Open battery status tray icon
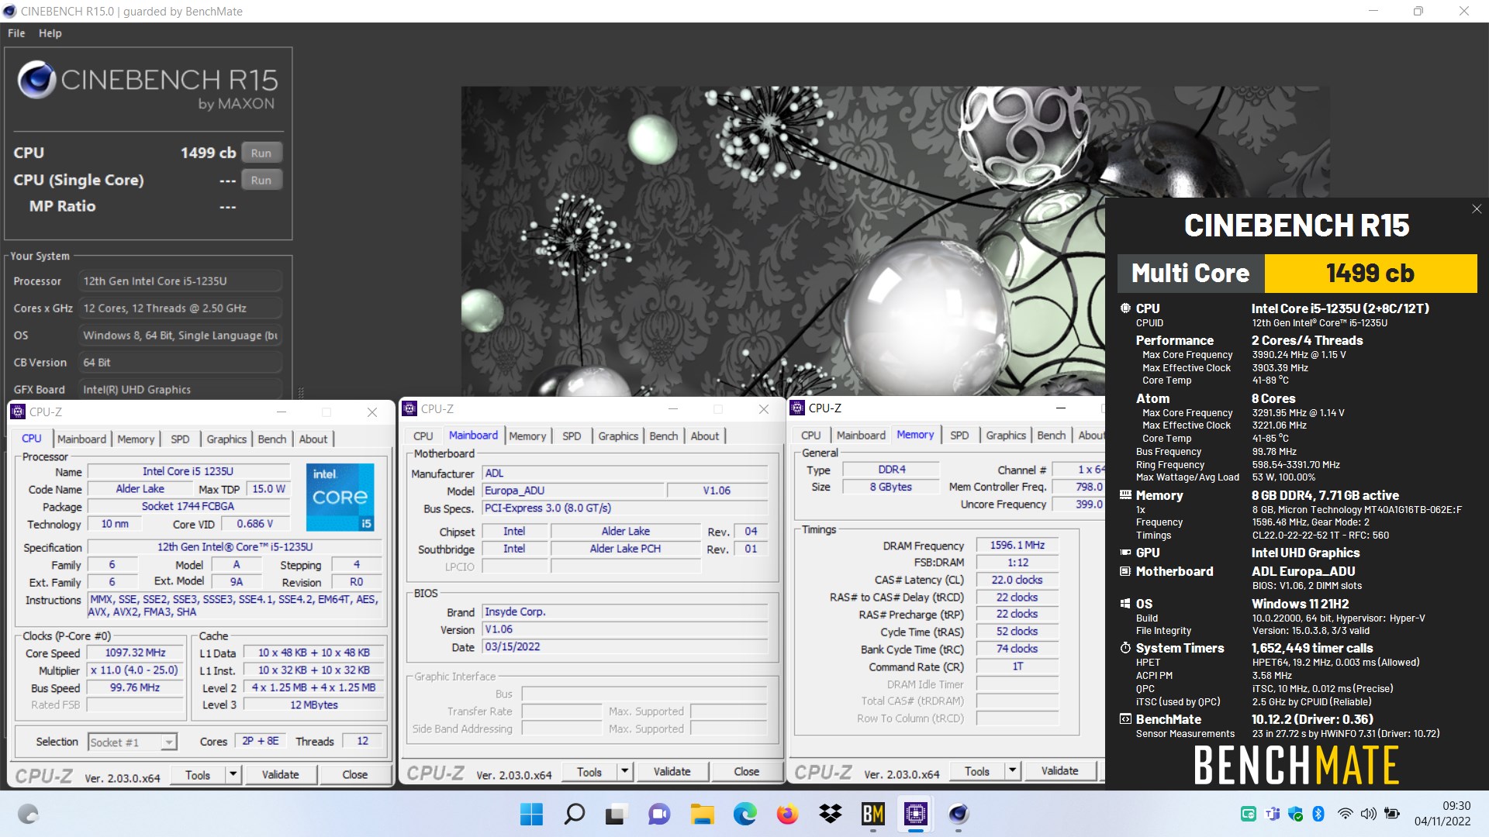Image resolution: width=1489 pixels, height=837 pixels. point(1392,814)
